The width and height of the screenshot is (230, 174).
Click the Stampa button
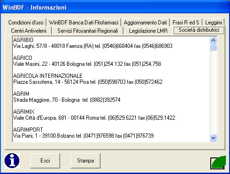pos(85,161)
